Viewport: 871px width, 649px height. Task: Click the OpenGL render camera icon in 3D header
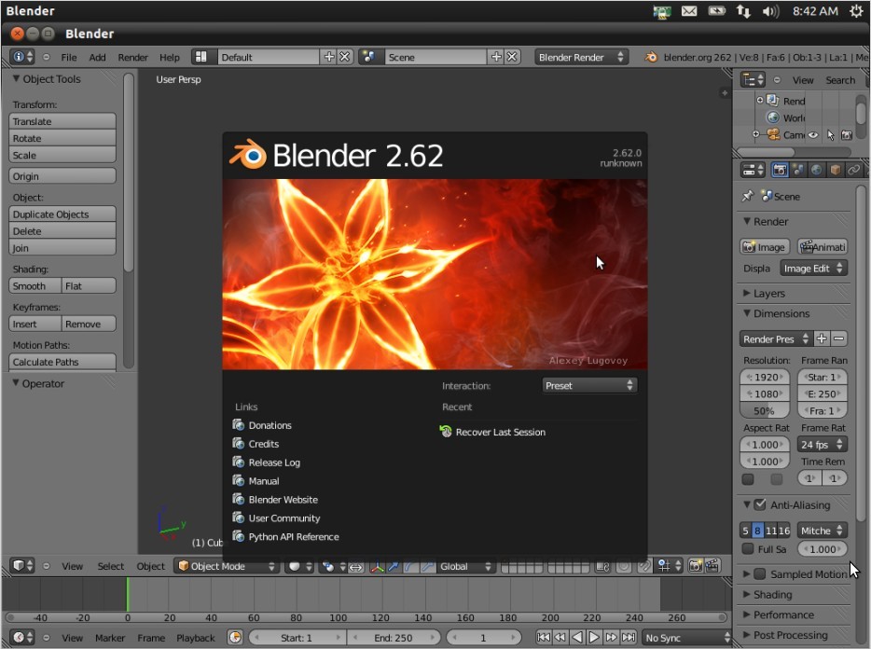[696, 566]
